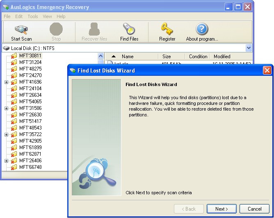Click deleted folder icon beside MFT'26630
Viewport: 274px width, 218px height.
pos(14,115)
